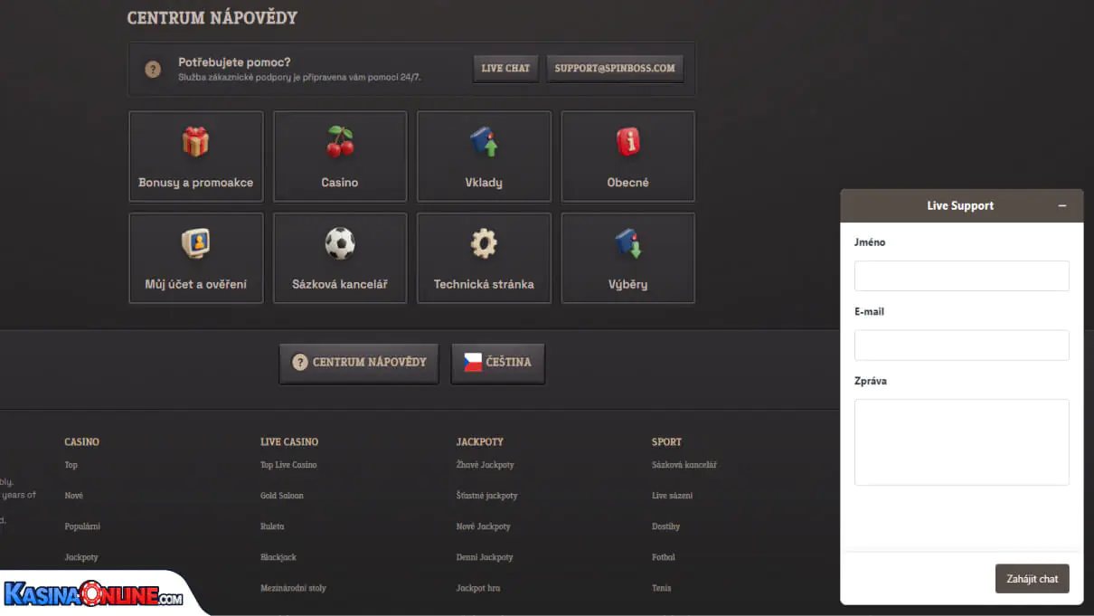Viewport: 1094px width, 616px height.
Task: Click the Vklady deposit book icon
Action: click(484, 142)
